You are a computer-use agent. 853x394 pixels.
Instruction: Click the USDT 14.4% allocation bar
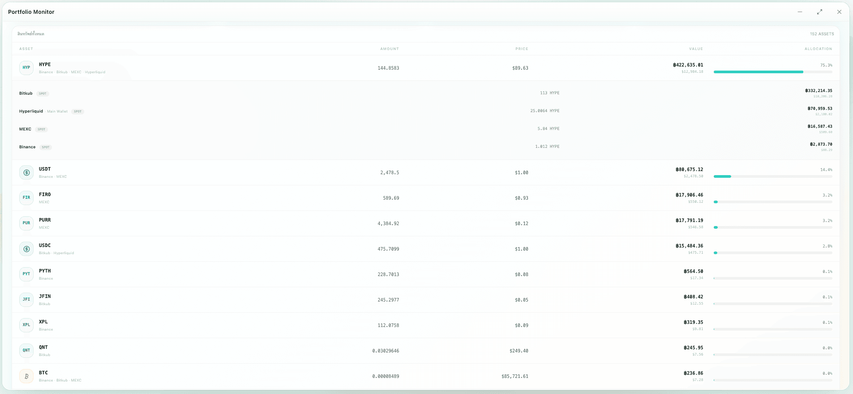tap(773, 176)
